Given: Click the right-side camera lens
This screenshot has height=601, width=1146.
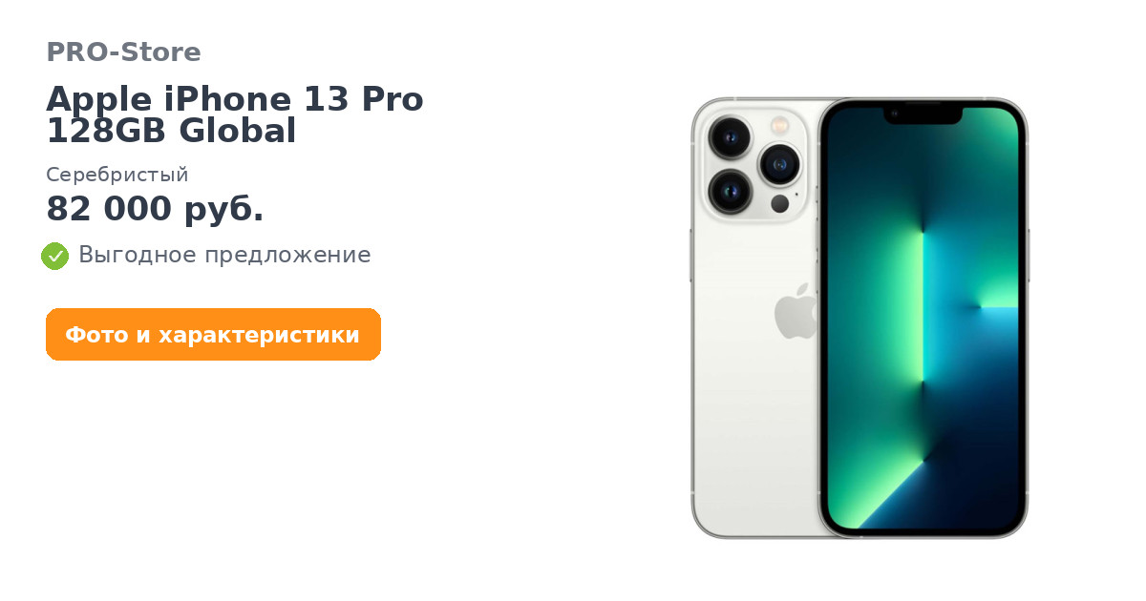Looking at the screenshot, I should tap(780, 165).
